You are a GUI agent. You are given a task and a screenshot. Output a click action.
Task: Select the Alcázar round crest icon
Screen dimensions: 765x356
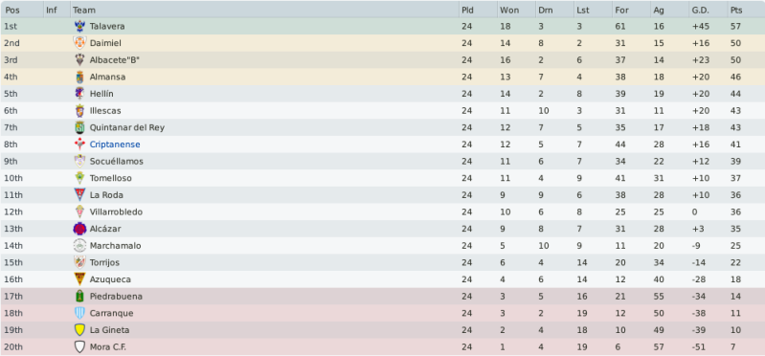point(79,229)
